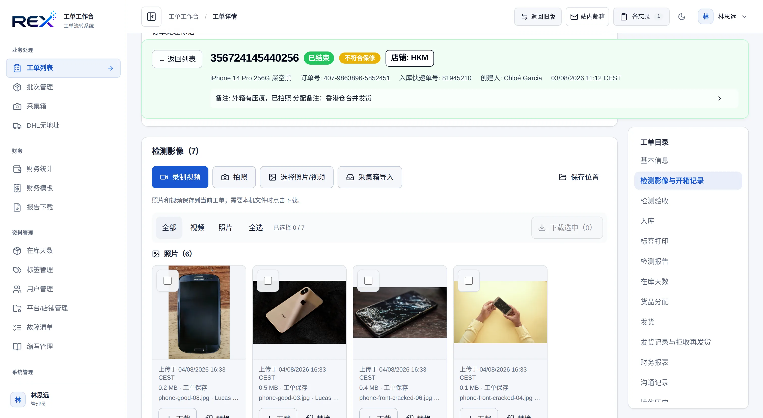
Task: Open the cracked phone photo thumbnail
Action: click(400, 312)
